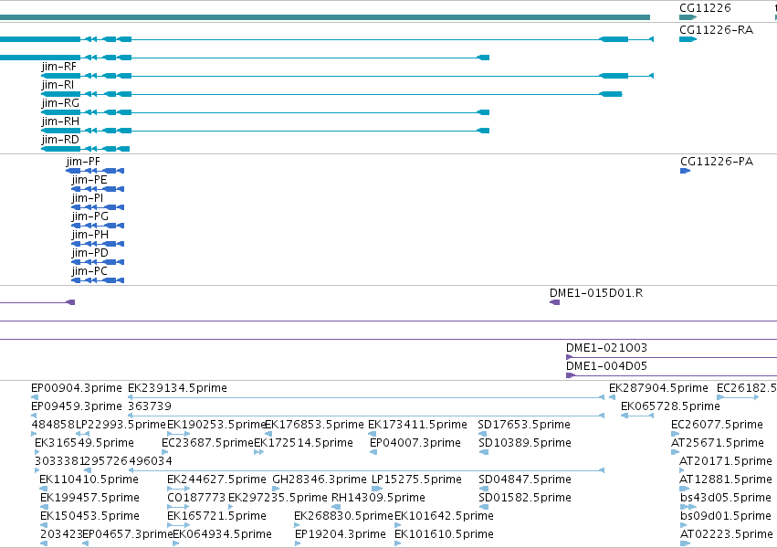The height and width of the screenshot is (548, 777).
Task: Click the AT12881.5prime EST label
Action: click(x=726, y=480)
